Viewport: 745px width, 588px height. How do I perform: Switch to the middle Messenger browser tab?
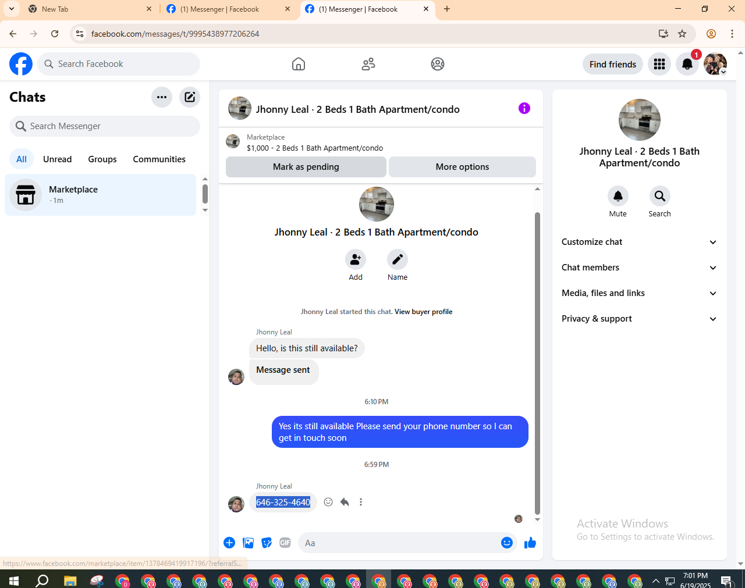tap(229, 9)
